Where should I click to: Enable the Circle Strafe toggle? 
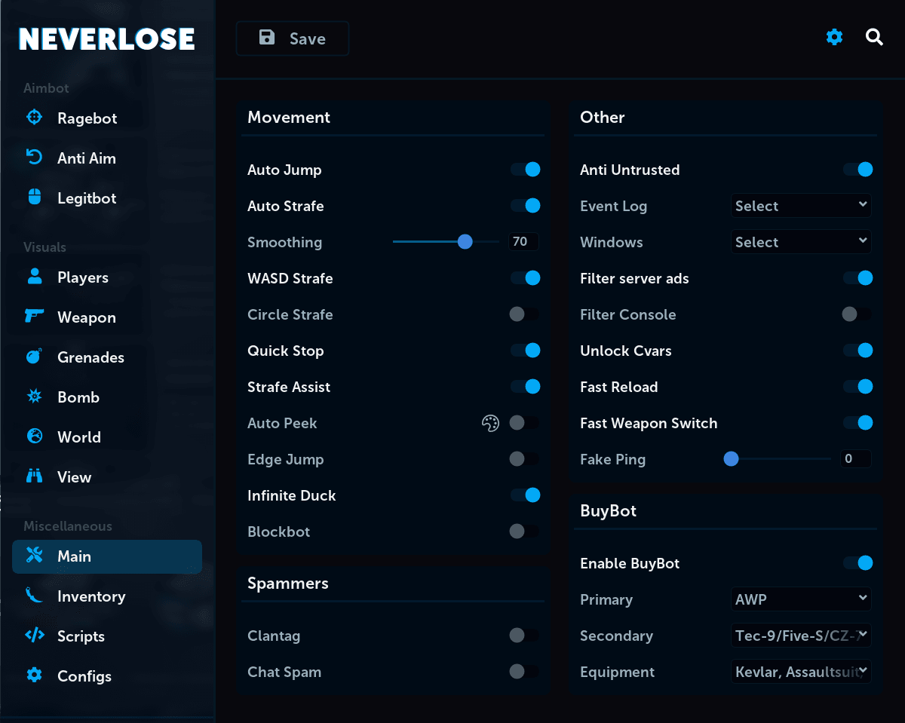(x=525, y=314)
